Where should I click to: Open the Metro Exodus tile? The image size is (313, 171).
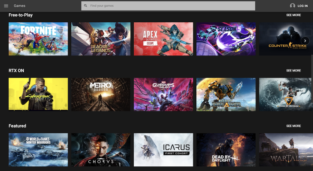click(101, 94)
